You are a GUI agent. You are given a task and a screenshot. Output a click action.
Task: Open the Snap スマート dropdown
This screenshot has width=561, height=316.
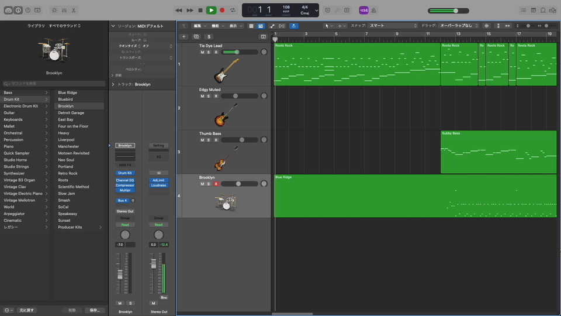[x=393, y=26]
